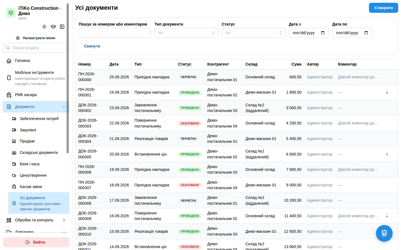Viewport: 401px width, 250px height.
Task: Click the Забезпечення потреб truck icon
Action: click(x=14, y=119)
